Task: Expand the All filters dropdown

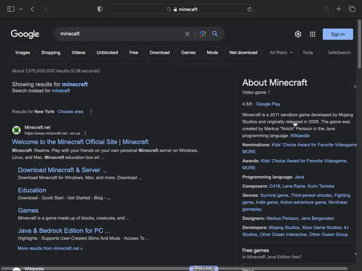Action: [x=281, y=53]
